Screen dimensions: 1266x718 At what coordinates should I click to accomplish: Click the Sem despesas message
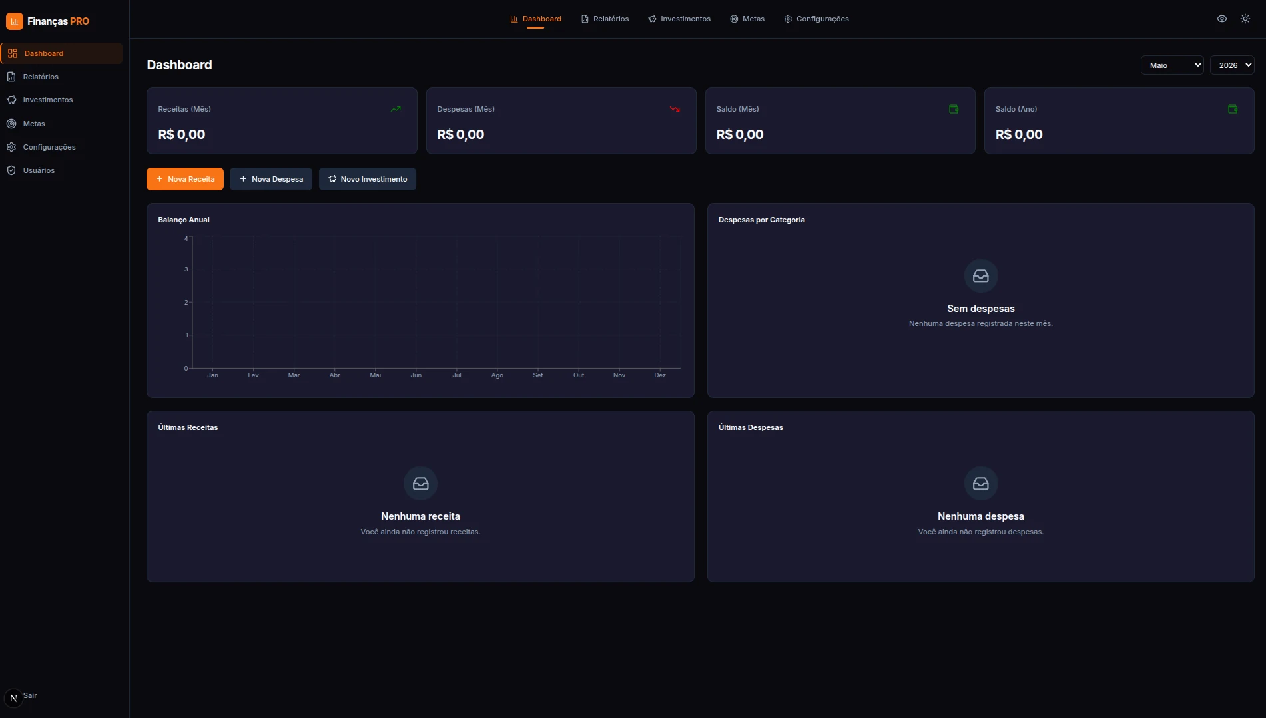click(981, 309)
